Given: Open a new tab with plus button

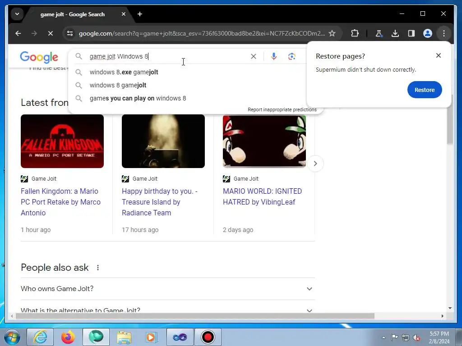Looking at the screenshot, I should click(140, 14).
